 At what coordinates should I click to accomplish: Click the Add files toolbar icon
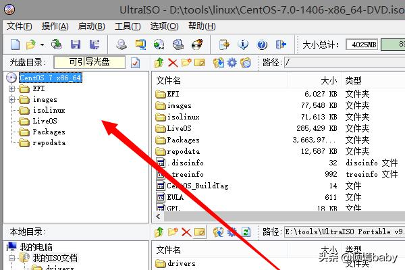[x=224, y=45]
